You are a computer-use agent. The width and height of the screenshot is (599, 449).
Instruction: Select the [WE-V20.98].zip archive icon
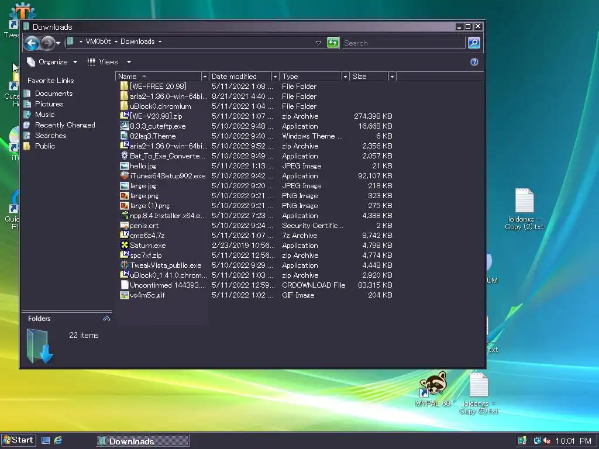click(124, 116)
